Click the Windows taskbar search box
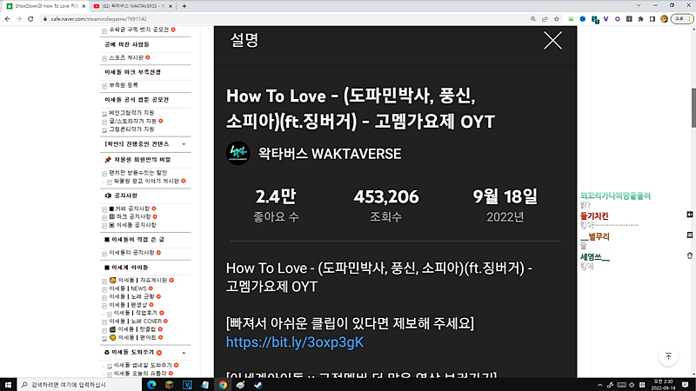The height and width of the screenshot is (391, 696). coord(79,385)
